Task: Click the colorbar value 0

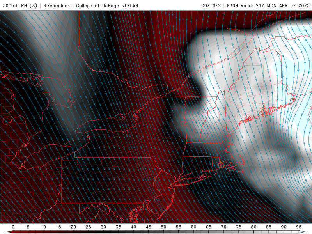Action: coord(13,227)
